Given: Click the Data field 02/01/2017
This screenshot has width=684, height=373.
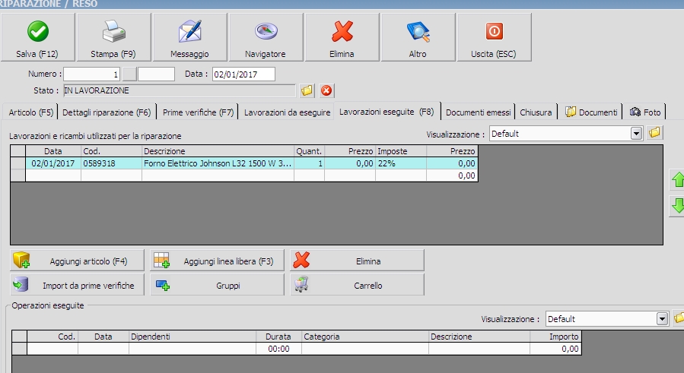Looking at the screenshot, I should [x=243, y=74].
